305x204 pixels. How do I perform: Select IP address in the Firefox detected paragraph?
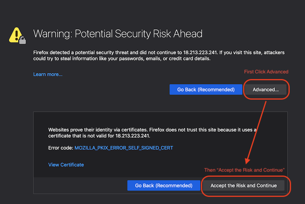point(200,52)
